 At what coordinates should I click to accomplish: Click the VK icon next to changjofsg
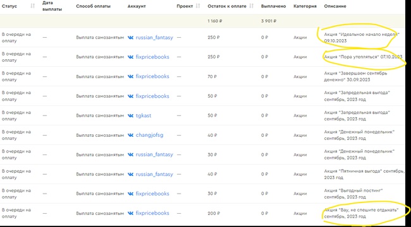(130, 135)
